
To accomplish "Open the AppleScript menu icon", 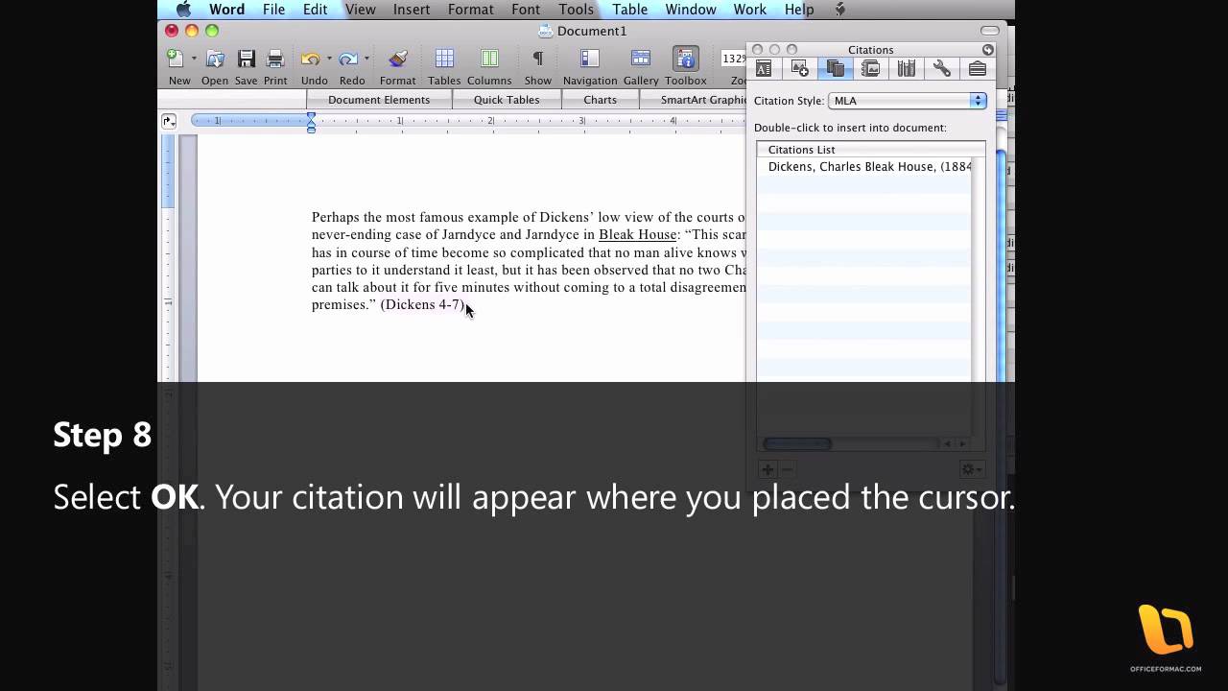I will [x=840, y=10].
